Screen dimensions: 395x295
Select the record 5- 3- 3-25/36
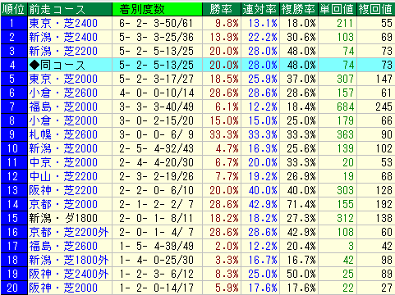[156, 37]
